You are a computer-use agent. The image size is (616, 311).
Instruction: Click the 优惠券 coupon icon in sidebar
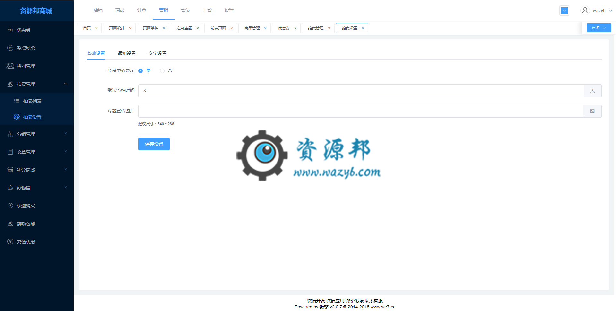[x=10, y=30]
